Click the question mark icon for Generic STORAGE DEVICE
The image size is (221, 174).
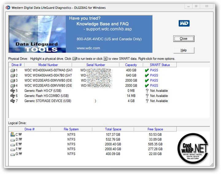click(x=147, y=101)
